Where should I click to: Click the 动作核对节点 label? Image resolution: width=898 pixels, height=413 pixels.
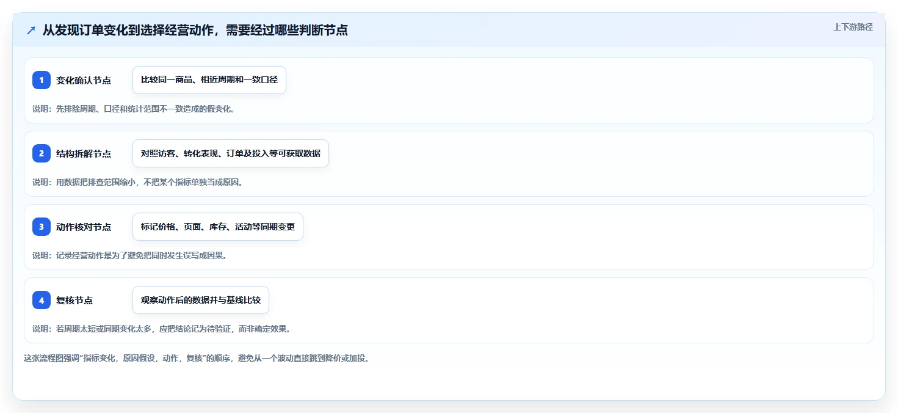84,227
